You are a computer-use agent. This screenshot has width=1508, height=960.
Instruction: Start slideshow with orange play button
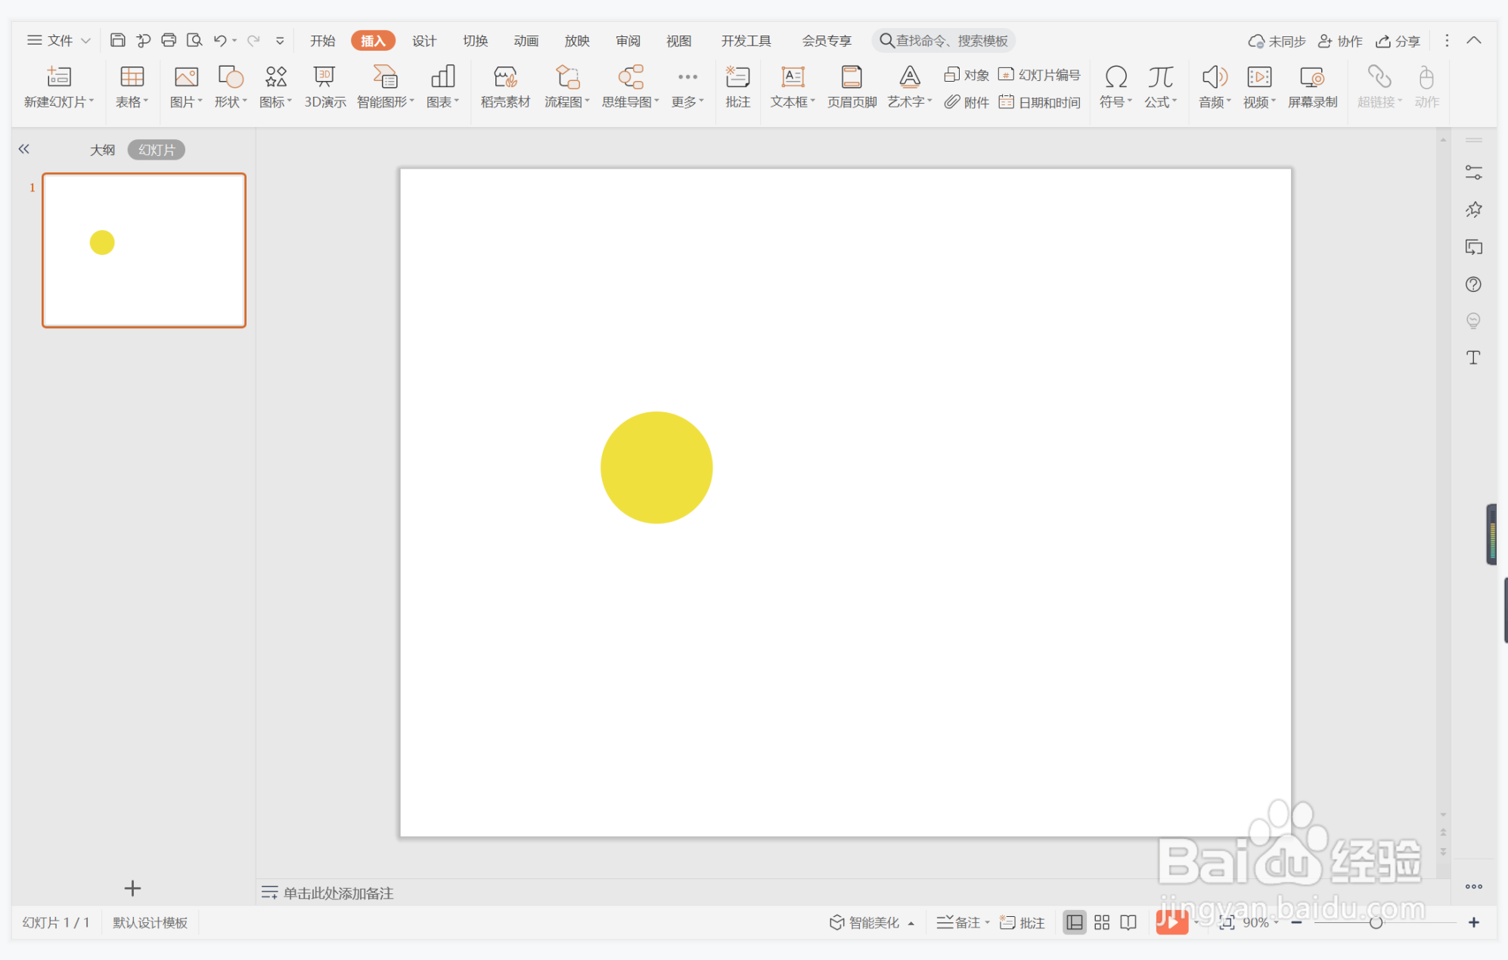(1171, 922)
